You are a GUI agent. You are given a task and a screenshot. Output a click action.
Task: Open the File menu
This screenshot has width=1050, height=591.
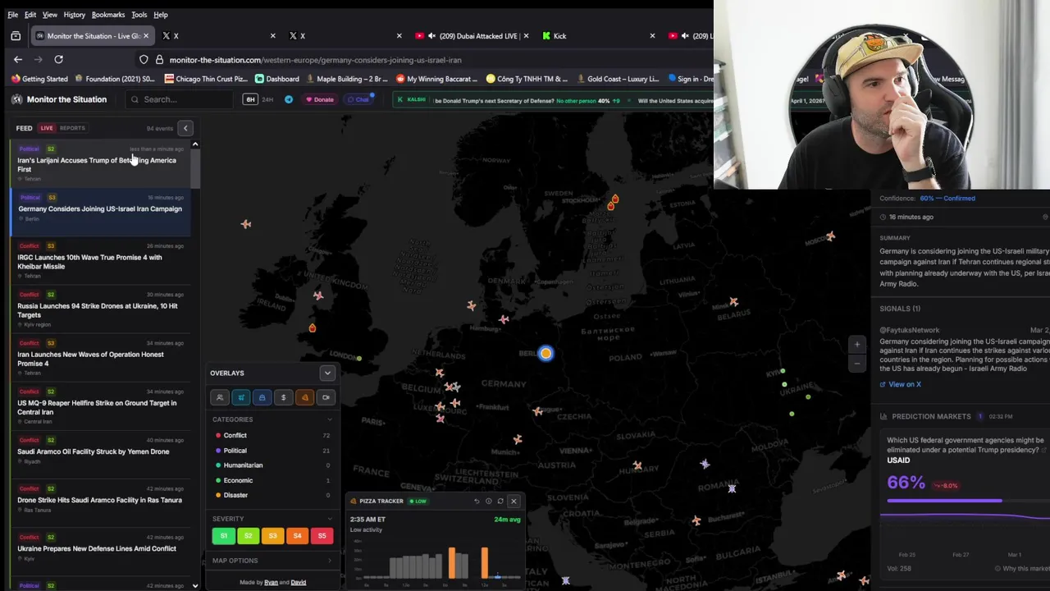coord(13,15)
